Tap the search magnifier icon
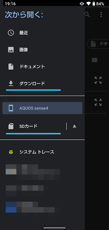This screenshot has width=109, height=230. pyautogui.click(x=87, y=14)
